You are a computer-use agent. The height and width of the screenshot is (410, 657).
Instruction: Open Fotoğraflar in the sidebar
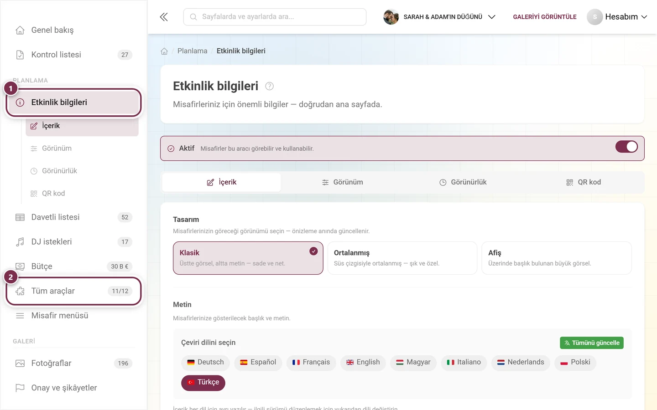[x=73, y=363]
